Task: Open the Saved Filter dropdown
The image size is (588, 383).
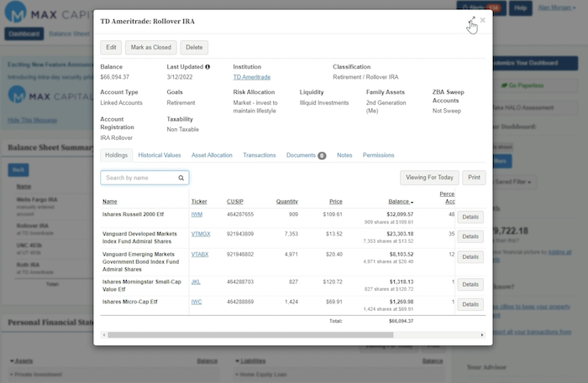Action: click(512, 182)
